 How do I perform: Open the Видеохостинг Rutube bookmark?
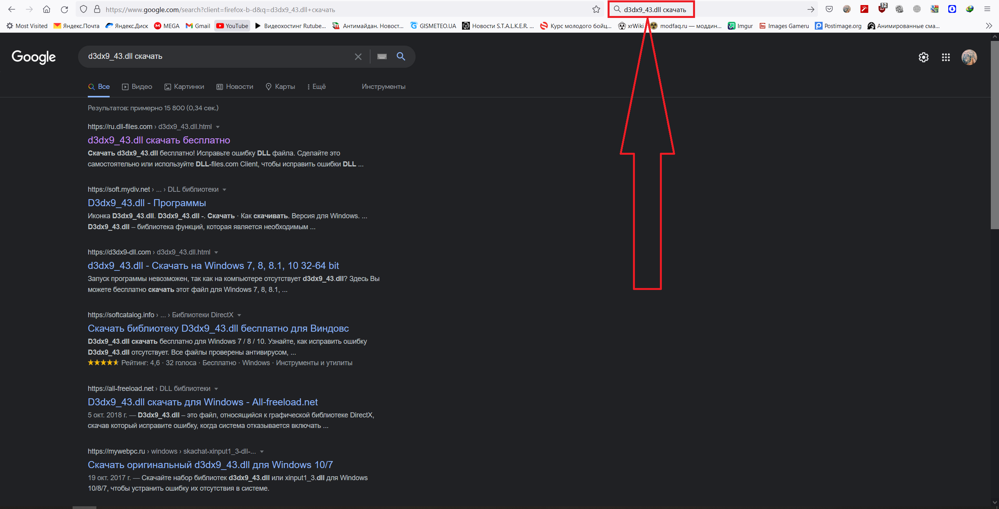290,26
